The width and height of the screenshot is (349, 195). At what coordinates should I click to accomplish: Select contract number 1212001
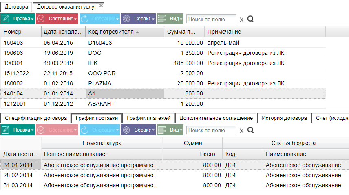[x=15, y=104]
